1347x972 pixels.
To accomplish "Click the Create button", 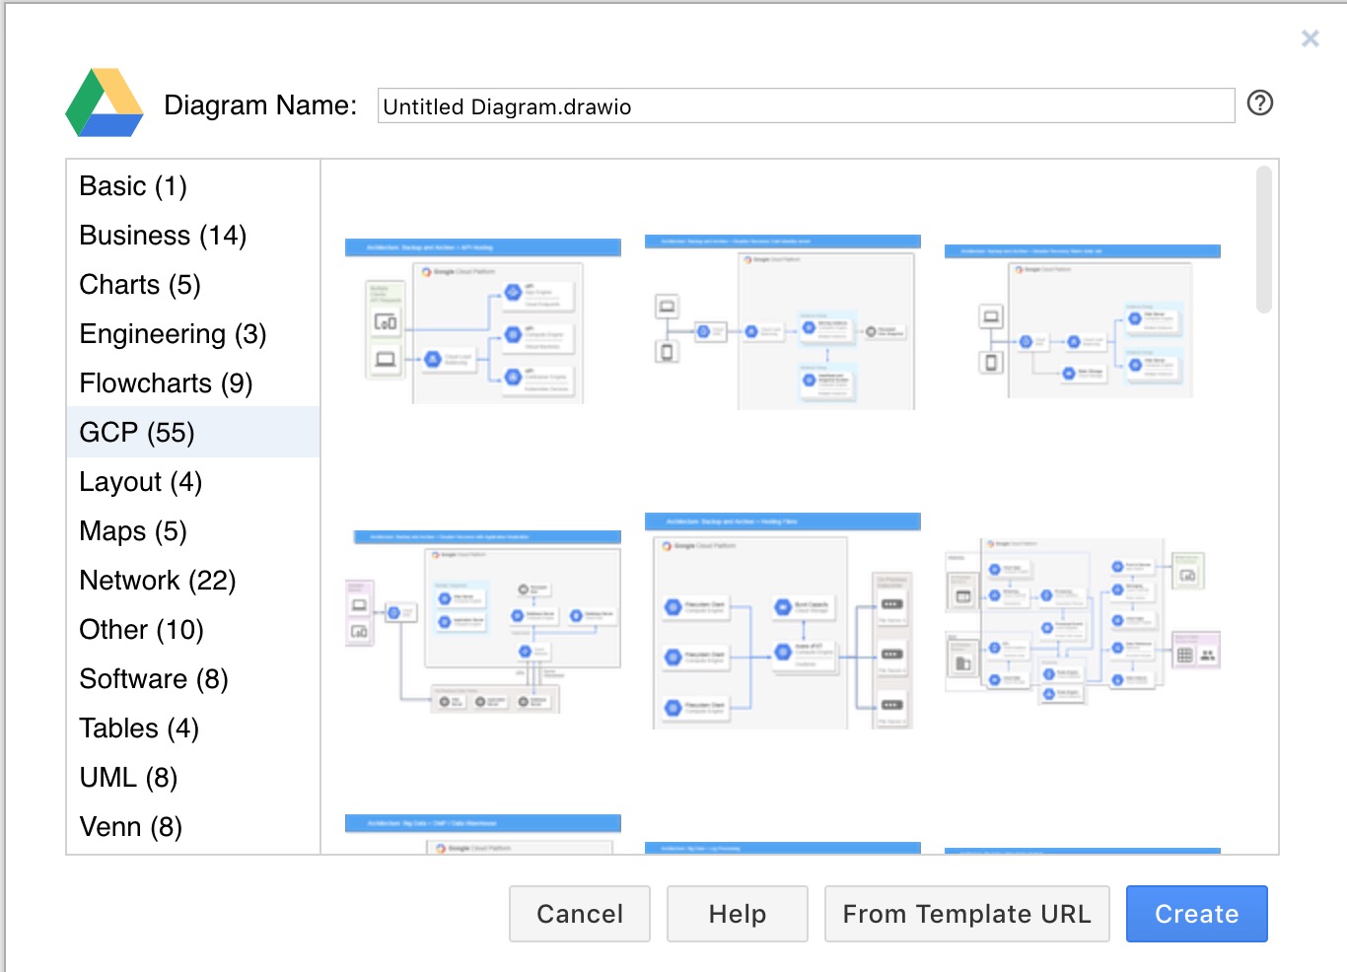I will click(x=1196, y=914).
